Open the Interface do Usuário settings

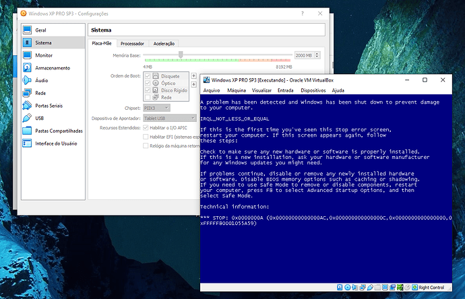coord(56,143)
